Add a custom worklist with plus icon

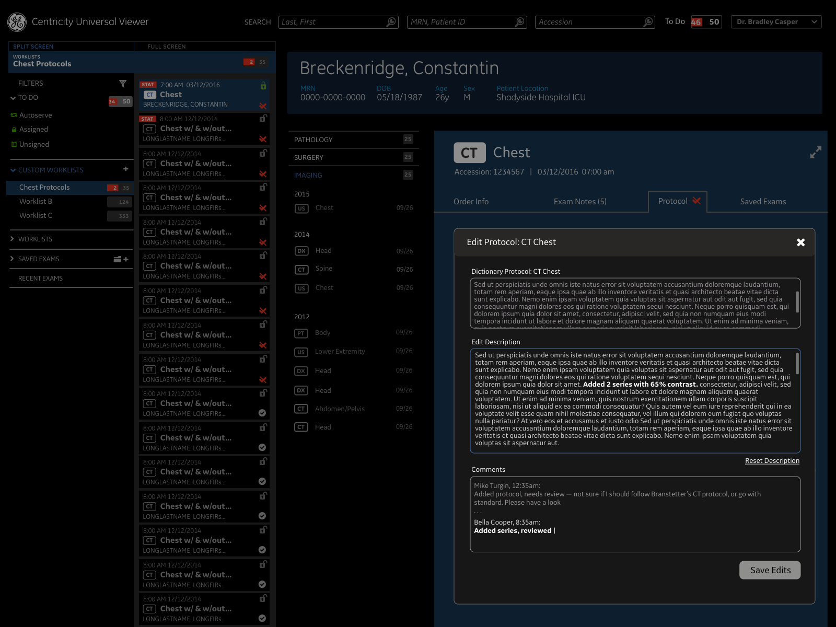point(125,169)
